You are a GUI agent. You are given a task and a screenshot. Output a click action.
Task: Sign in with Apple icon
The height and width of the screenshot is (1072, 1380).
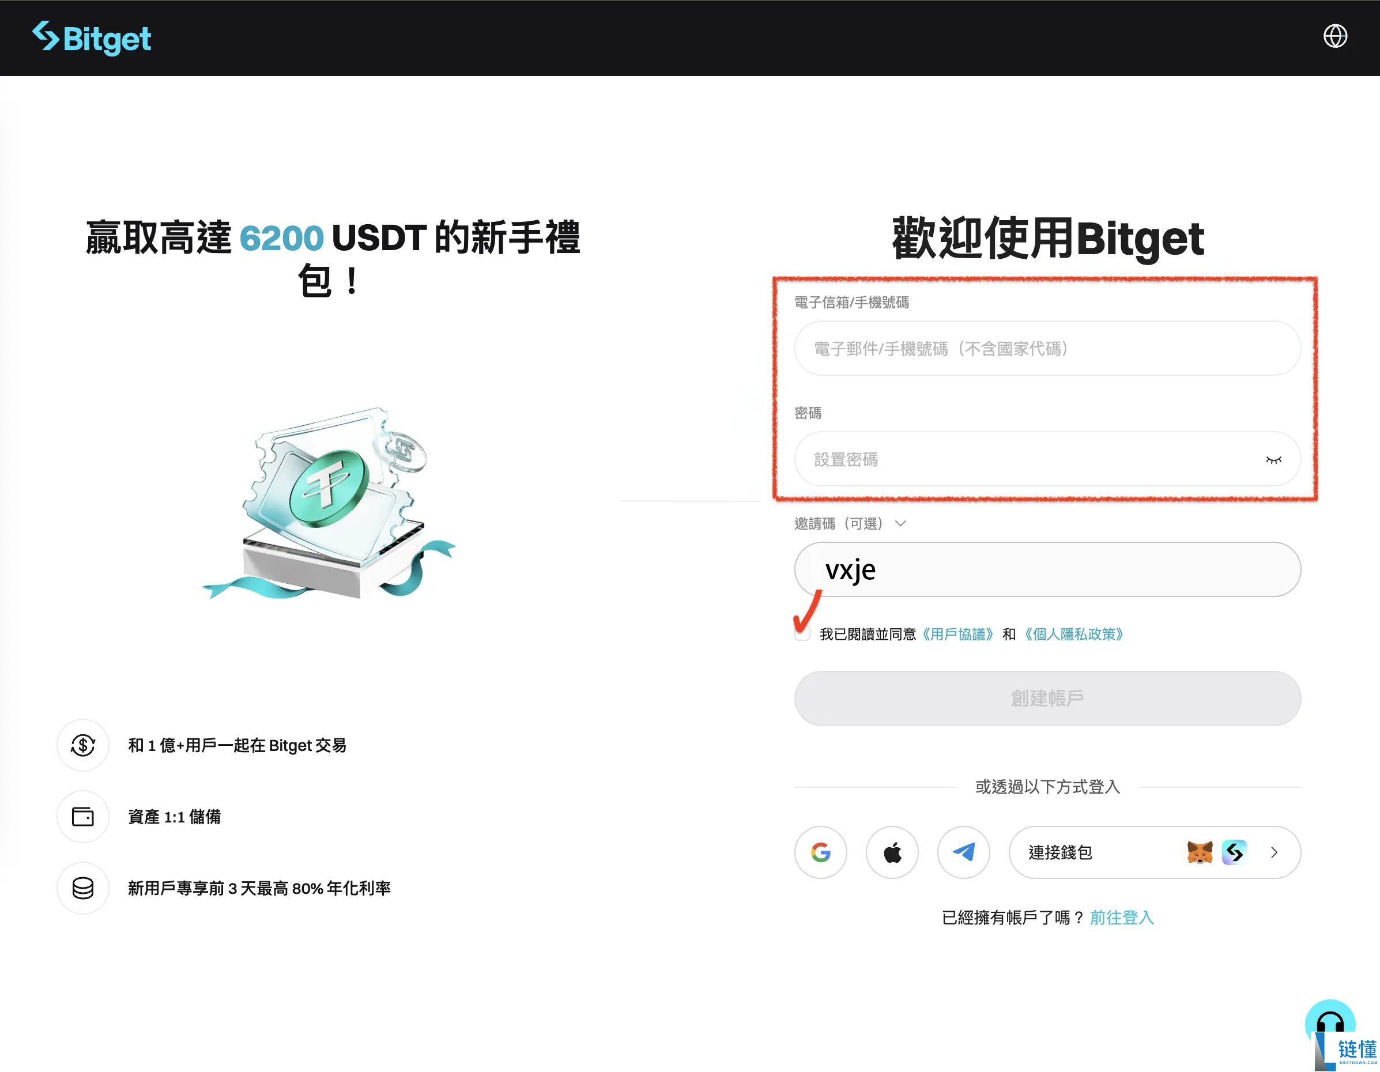tap(892, 852)
